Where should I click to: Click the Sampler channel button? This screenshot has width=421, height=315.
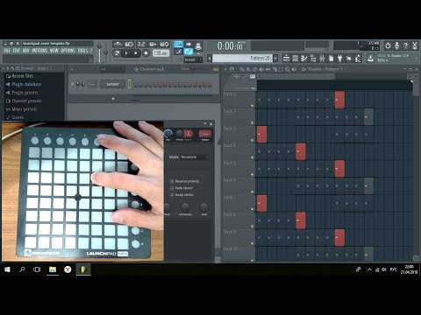pyautogui.click(x=112, y=84)
